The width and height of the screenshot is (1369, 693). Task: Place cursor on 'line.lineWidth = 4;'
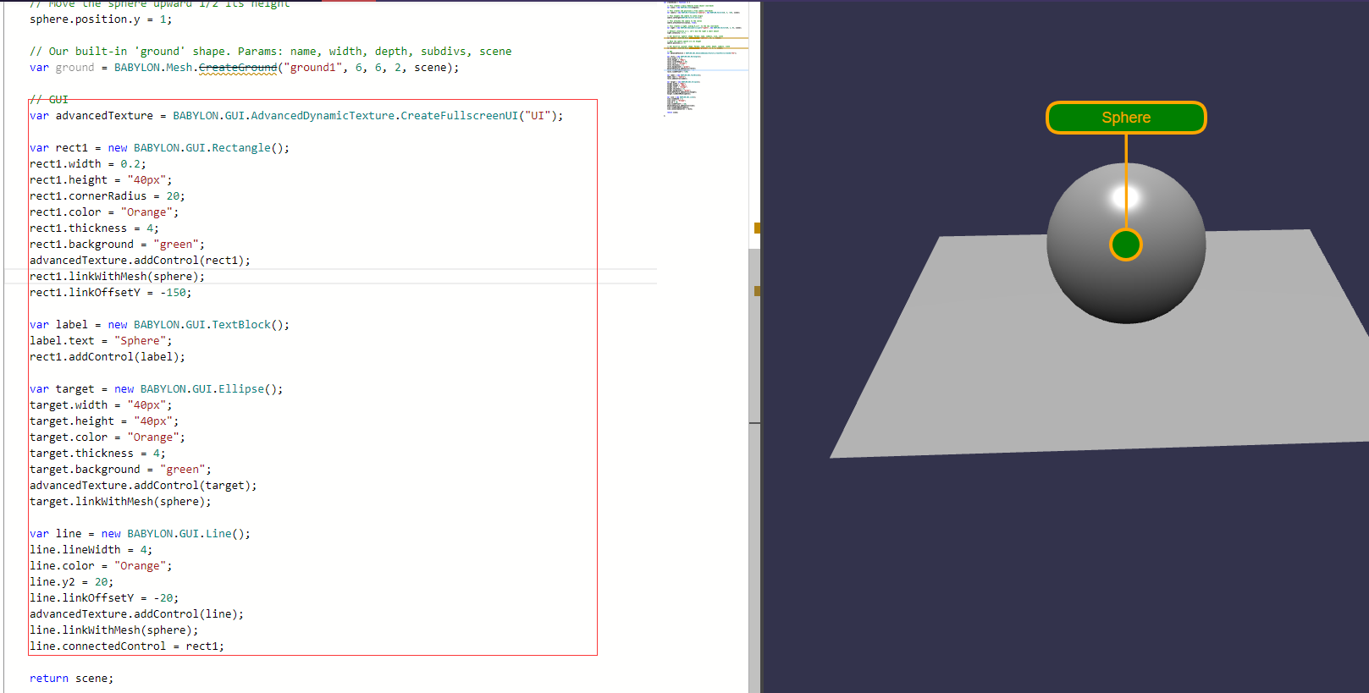click(x=91, y=550)
